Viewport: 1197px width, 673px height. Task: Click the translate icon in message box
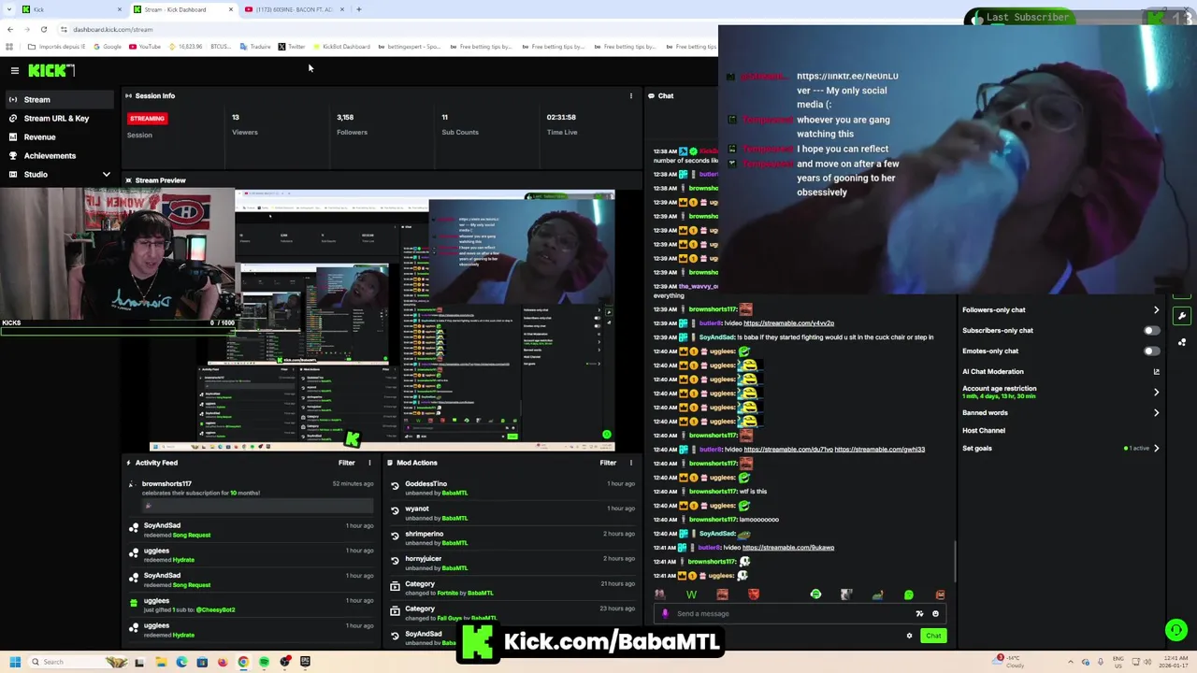pyautogui.click(x=919, y=614)
